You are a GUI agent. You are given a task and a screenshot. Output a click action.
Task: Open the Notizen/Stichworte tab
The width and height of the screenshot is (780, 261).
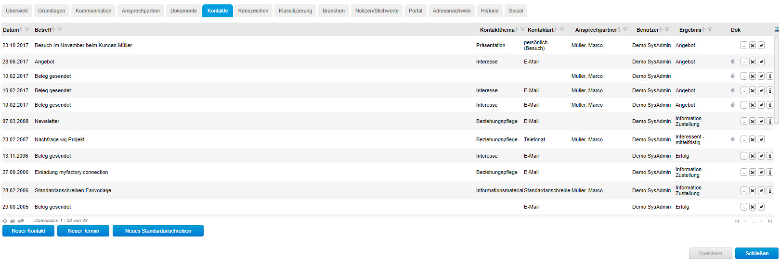point(377,11)
